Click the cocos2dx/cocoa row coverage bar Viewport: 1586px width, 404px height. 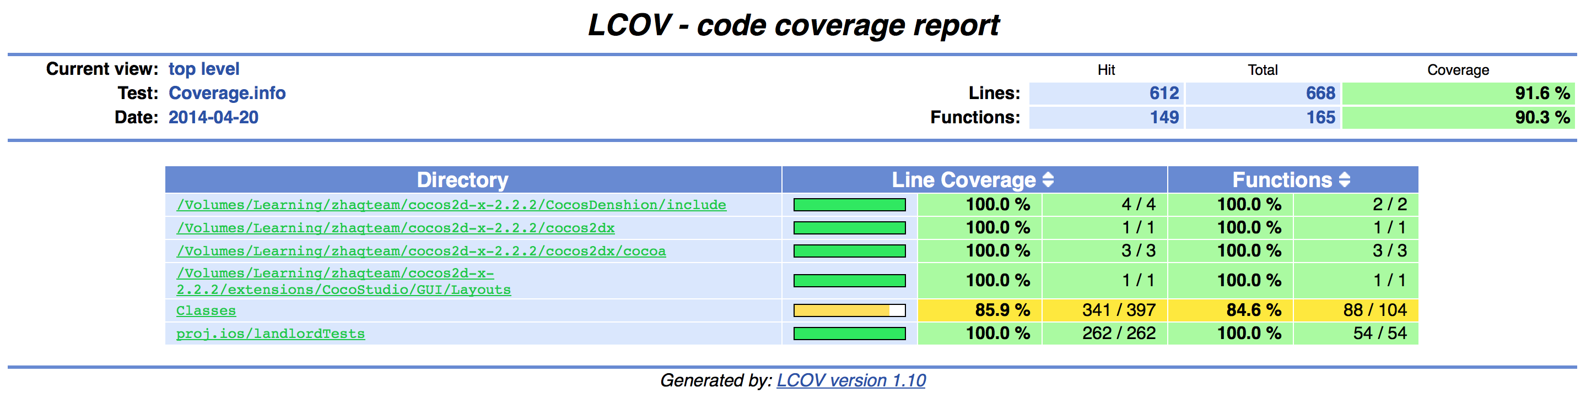850,251
